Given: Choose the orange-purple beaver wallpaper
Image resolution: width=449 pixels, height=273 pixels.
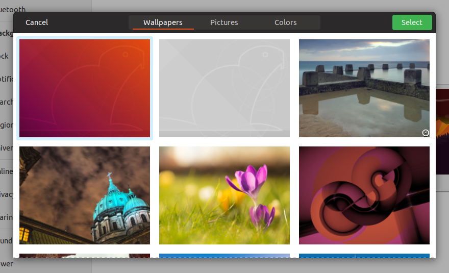Looking at the screenshot, I should click(x=85, y=88).
